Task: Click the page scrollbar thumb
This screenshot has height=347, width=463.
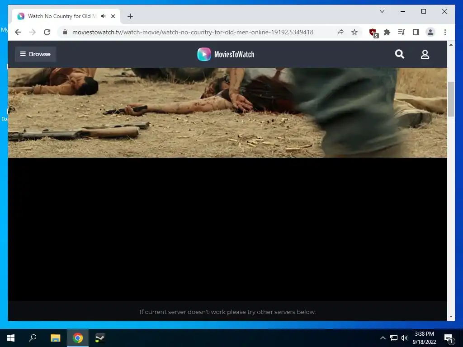Action: coord(451,99)
